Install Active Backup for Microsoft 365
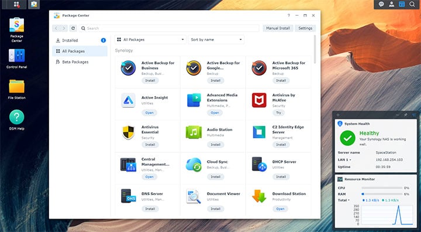 [x=281, y=80]
